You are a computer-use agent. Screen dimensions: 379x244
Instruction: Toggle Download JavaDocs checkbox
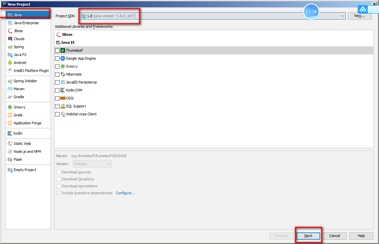click(x=58, y=179)
